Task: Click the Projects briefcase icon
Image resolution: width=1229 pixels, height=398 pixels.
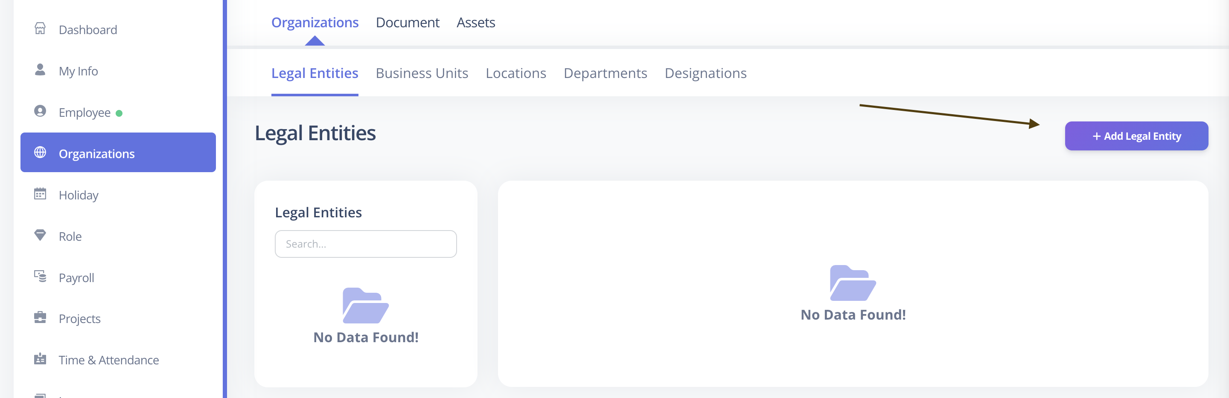Action: [40, 317]
